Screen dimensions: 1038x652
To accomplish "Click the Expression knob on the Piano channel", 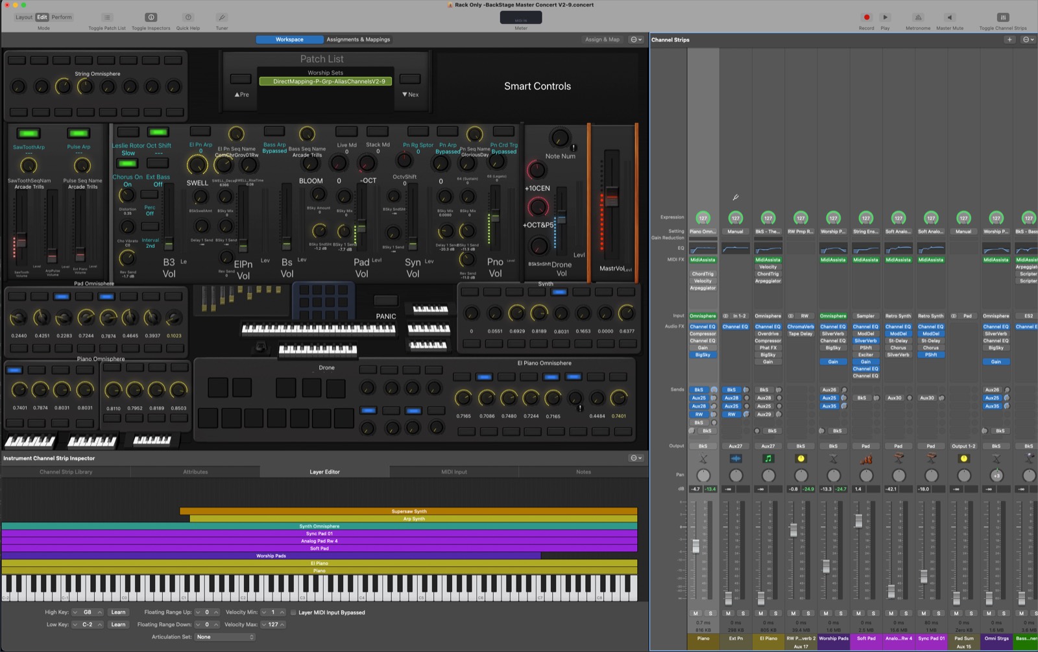I will click(703, 218).
